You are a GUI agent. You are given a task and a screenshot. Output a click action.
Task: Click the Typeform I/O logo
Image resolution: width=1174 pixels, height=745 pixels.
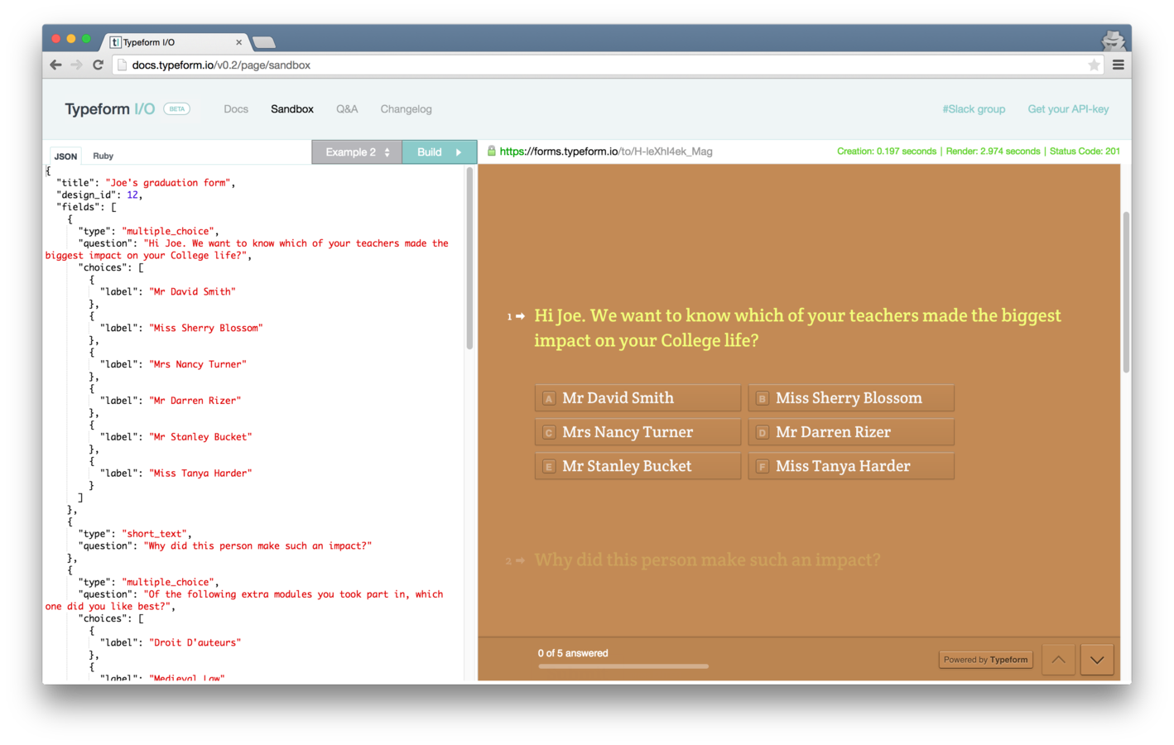(109, 109)
